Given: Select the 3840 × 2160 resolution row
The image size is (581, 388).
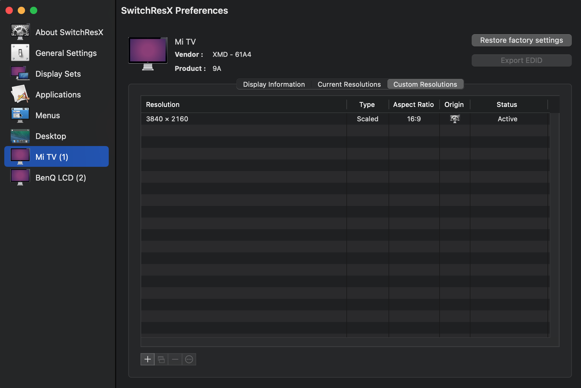Looking at the screenshot, I should (x=244, y=119).
